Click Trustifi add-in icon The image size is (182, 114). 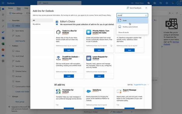[58, 58]
